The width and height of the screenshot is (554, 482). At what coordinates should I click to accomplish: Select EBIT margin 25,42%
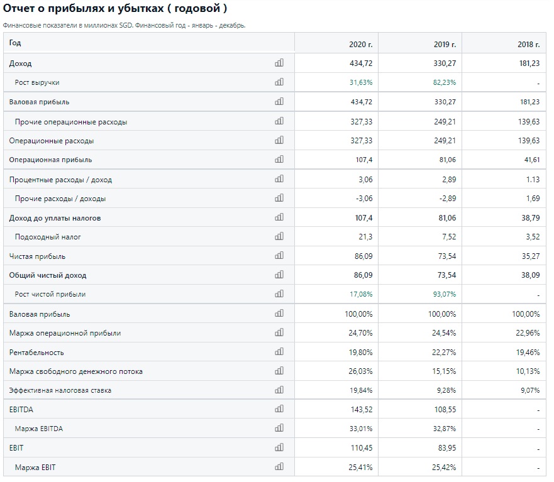444,468
